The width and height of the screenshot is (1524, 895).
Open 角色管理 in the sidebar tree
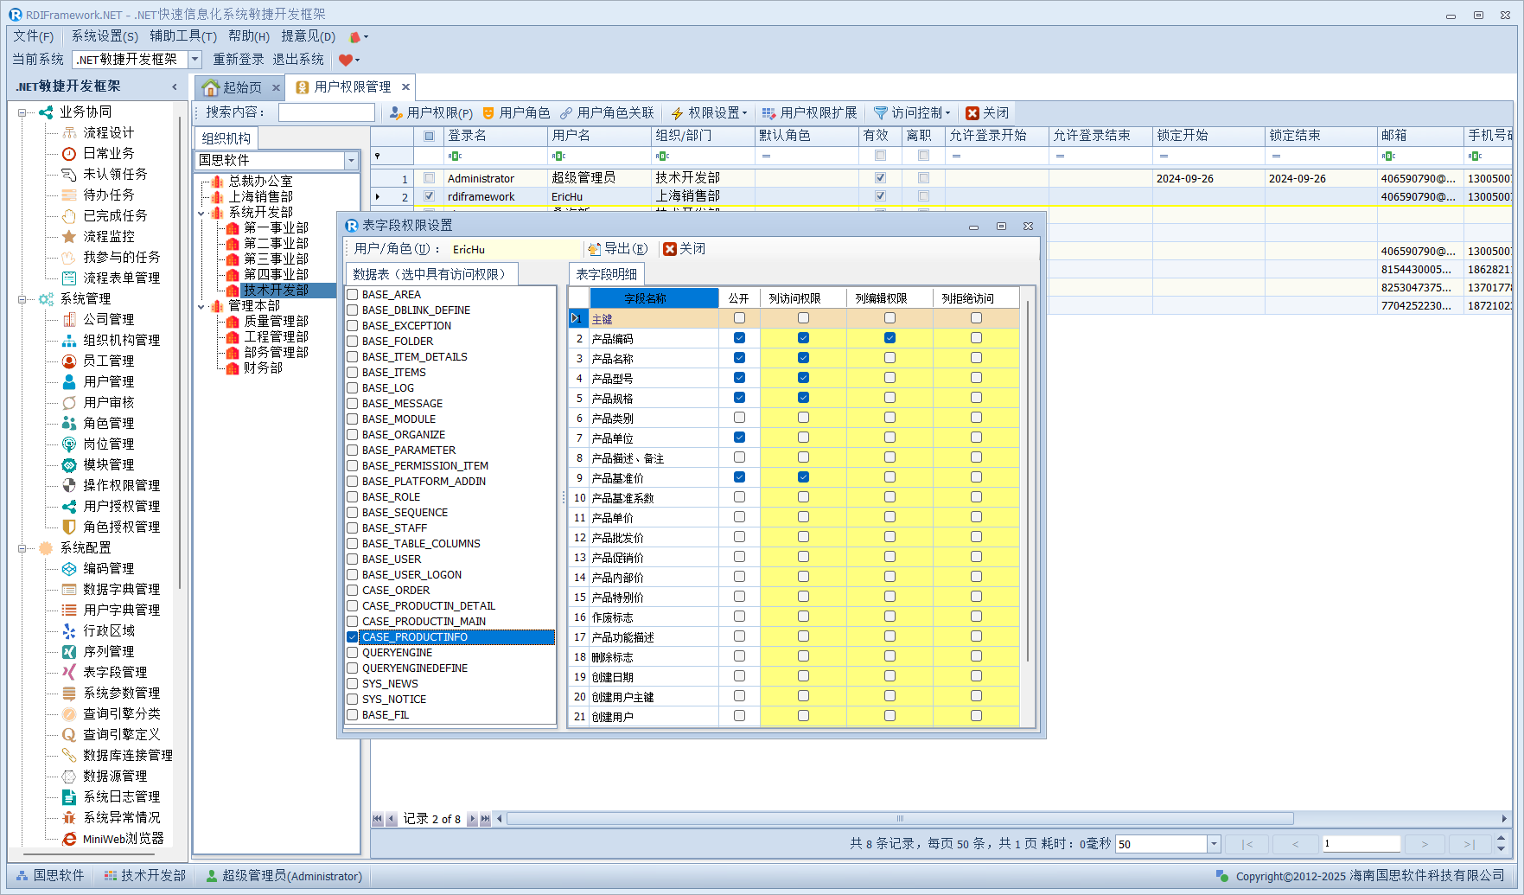pyautogui.click(x=108, y=423)
